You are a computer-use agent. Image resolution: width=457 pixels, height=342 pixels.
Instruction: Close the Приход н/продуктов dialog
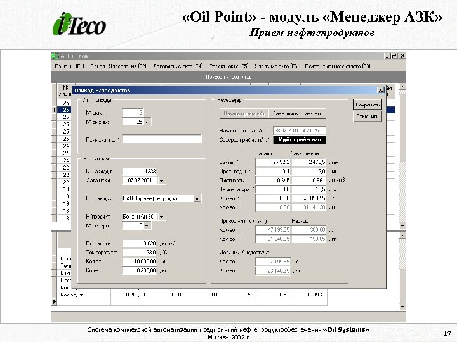point(381,90)
